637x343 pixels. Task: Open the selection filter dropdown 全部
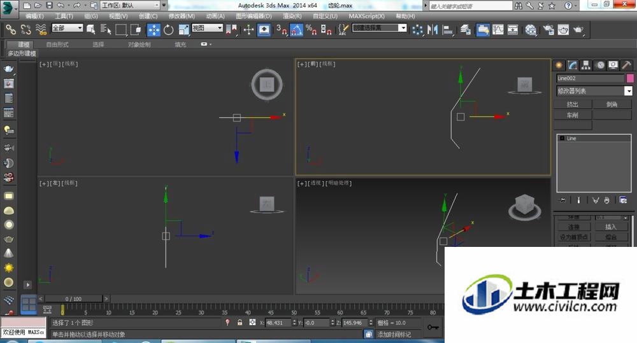(68, 27)
